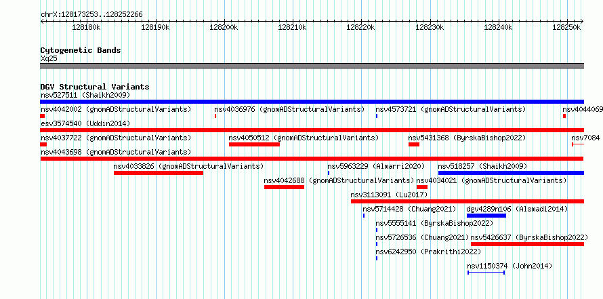The width and height of the screenshot is (603, 299).
Task: Select nsv5726536 (Chuang2021) label
Action: click(x=422, y=237)
